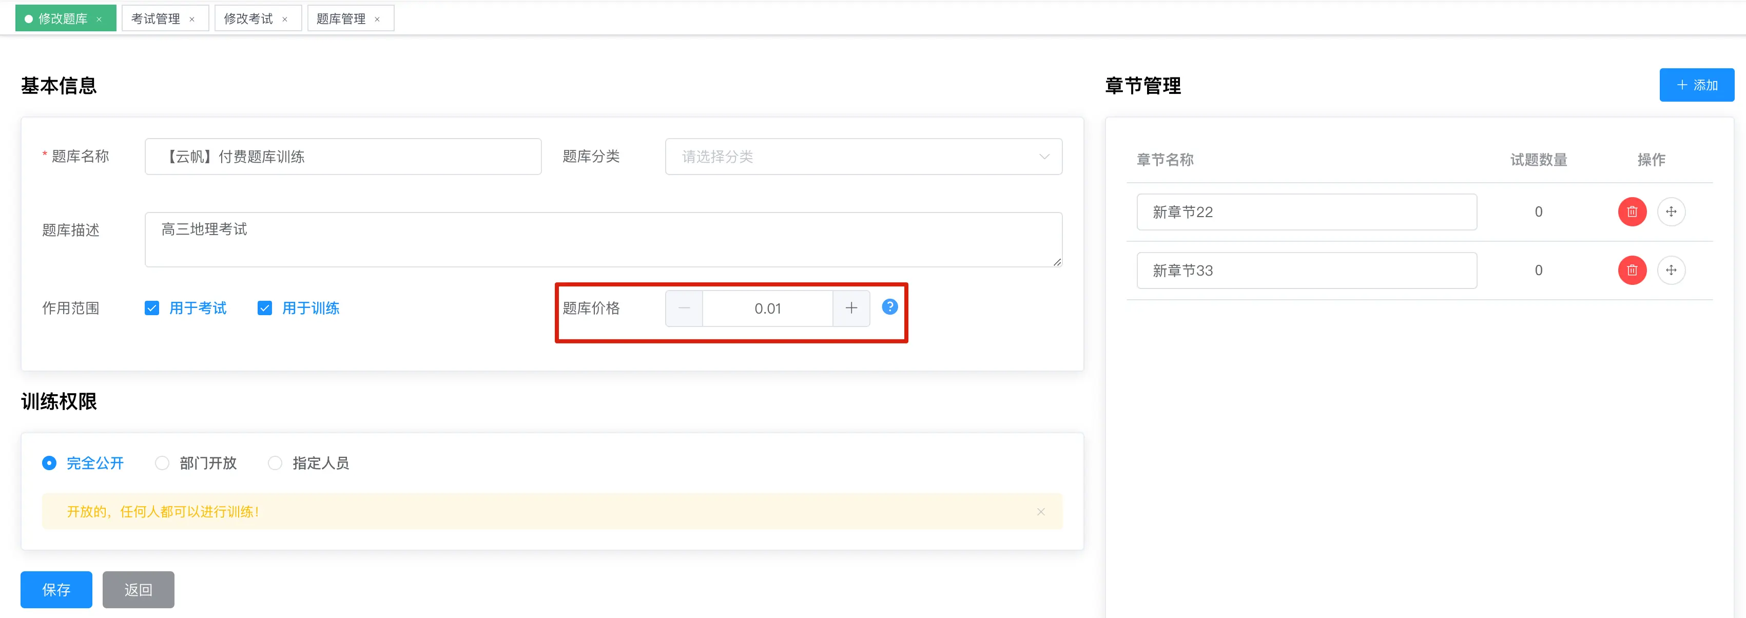Click the 章节管理 section heading
The image size is (1746, 618).
pyautogui.click(x=1143, y=85)
